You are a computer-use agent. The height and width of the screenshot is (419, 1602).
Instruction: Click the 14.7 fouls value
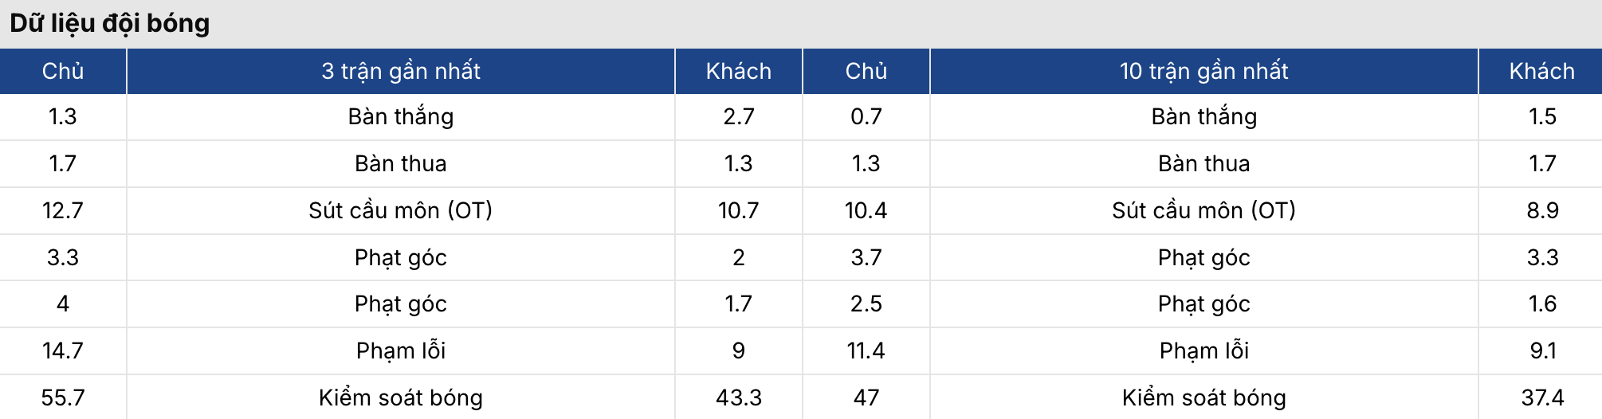pos(63,350)
